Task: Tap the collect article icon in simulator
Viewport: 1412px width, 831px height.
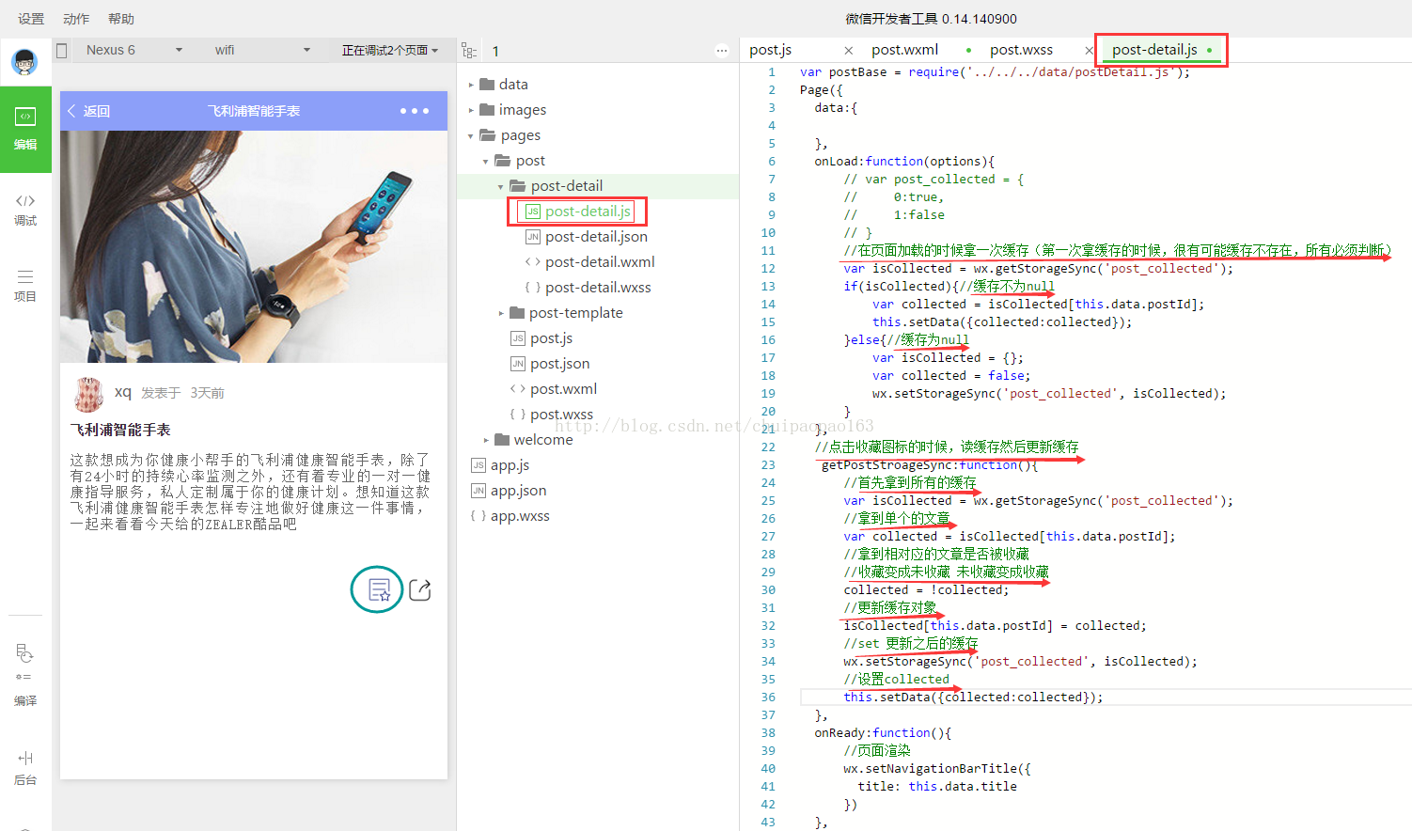Action: point(377,589)
